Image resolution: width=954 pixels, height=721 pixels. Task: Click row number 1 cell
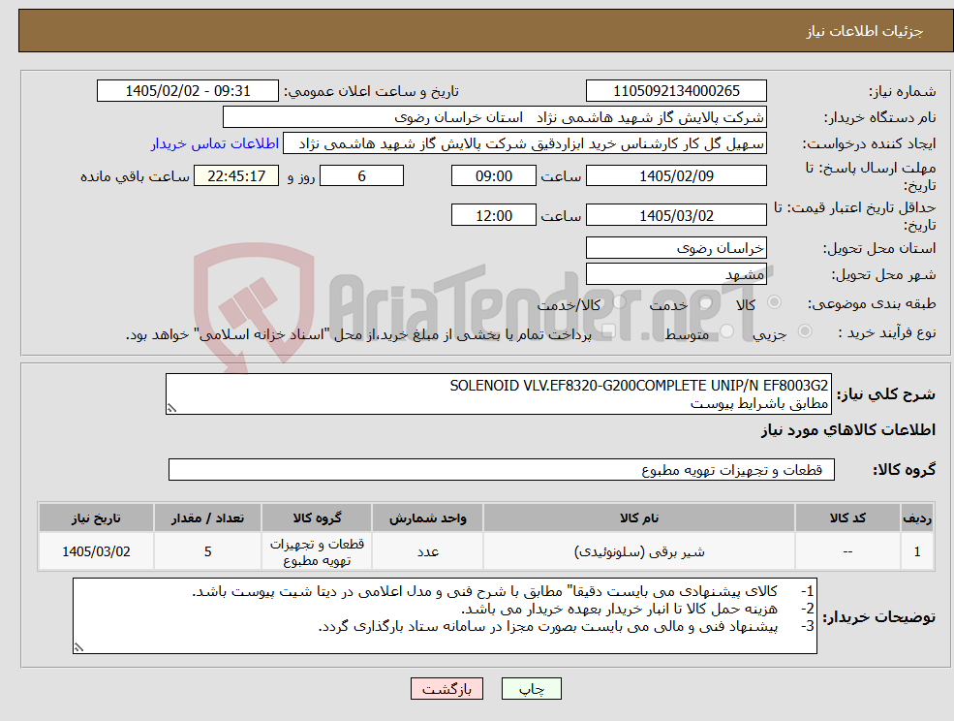point(917,551)
